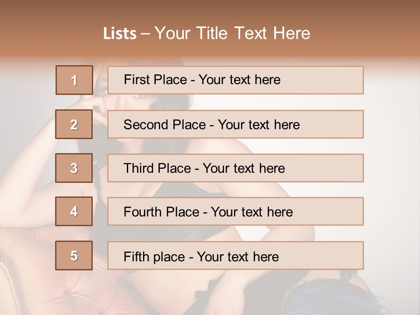The width and height of the screenshot is (420, 315).
Task: Click "Your text here" in the Fifth place row
Action: pos(238,256)
